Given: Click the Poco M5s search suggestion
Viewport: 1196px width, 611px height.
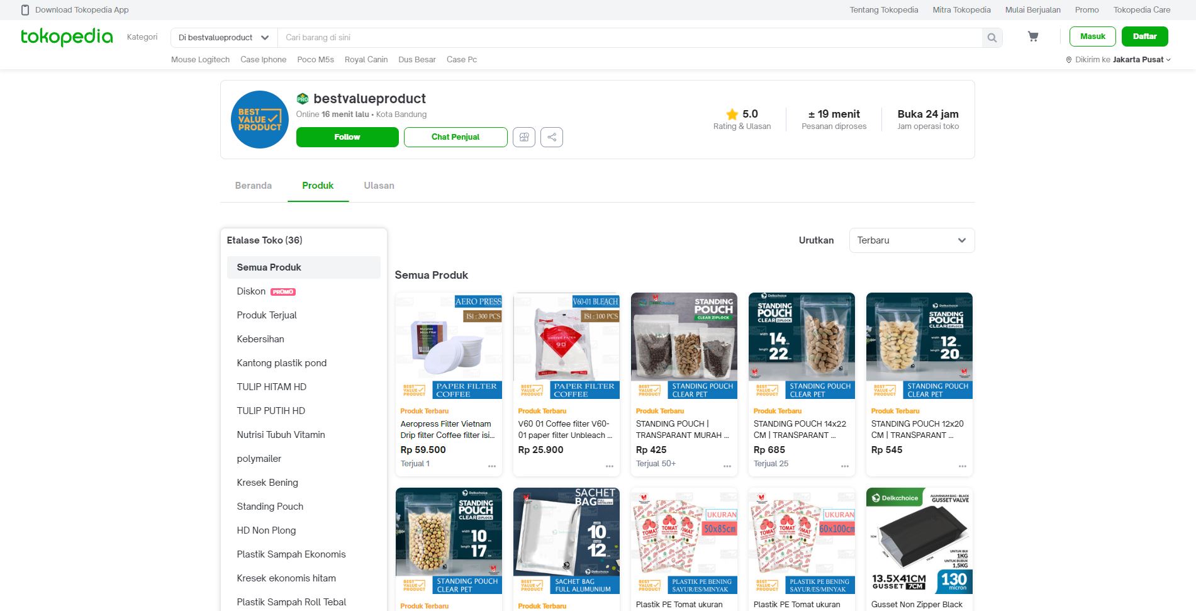Looking at the screenshot, I should [315, 60].
